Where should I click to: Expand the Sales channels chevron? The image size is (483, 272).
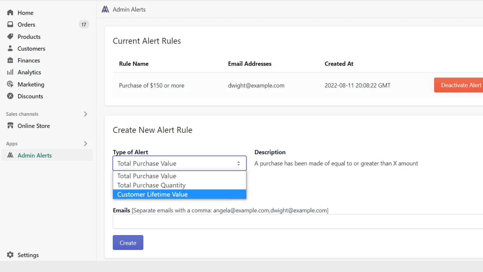click(85, 114)
